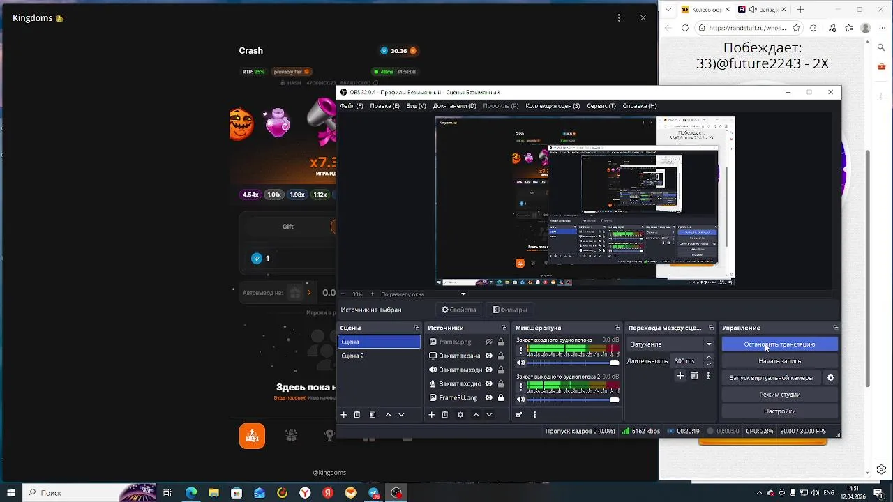The width and height of the screenshot is (893, 502).
Task: Open Настройки in the Управление panel
Action: 779,411
